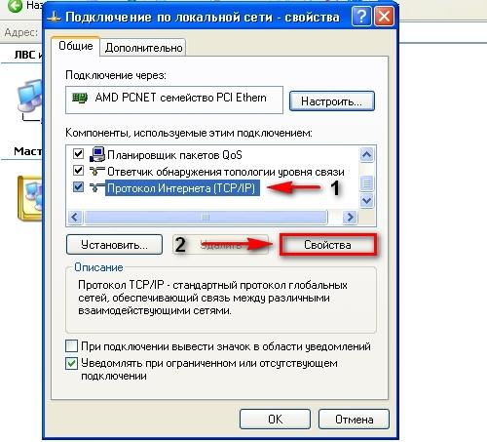Open the Свойства button

tap(327, 245)
